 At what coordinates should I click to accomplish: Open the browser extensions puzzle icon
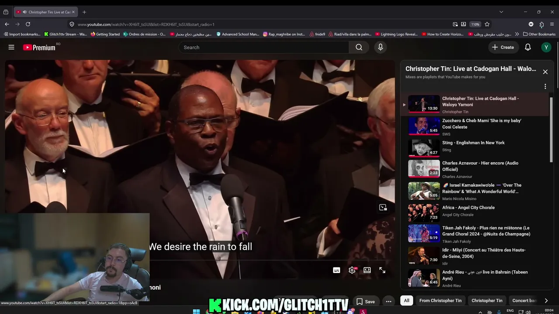tap(542, 24)
